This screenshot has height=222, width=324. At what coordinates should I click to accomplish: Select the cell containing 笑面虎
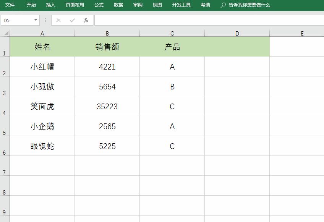(x=42, y=106)
